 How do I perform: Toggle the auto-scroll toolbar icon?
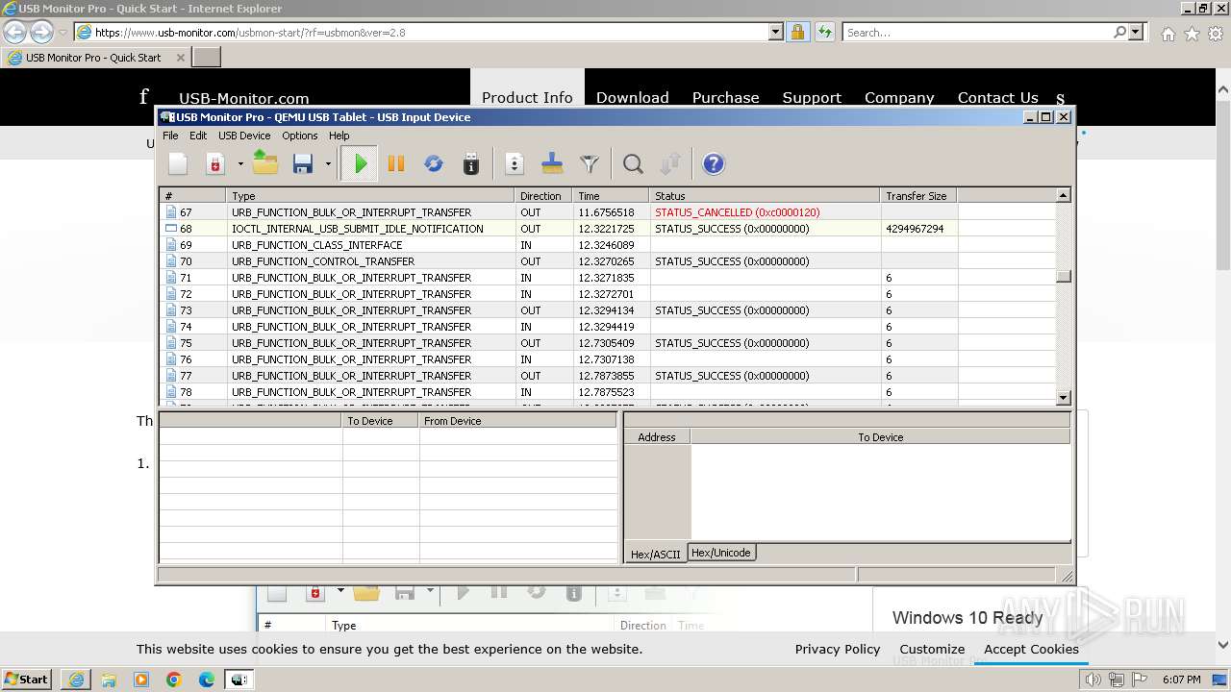click(x=515, y=164)
